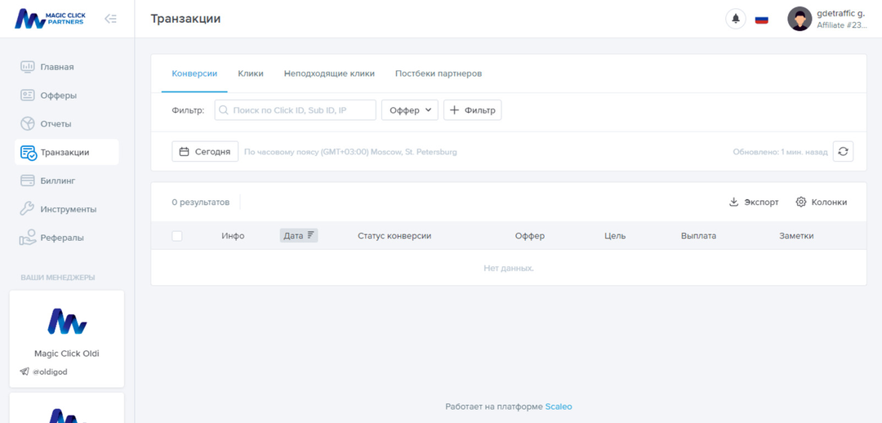The height and width of the screenshot is (423, 882).
Task: Focus the Click ID search field
Action: [x=296, y=110]
